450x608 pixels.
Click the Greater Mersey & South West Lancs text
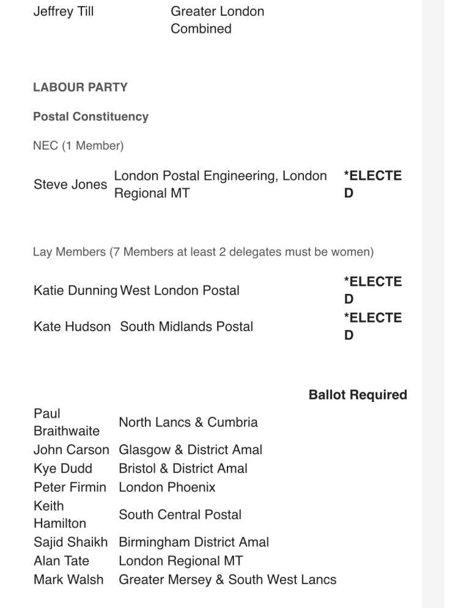[x=227, y=580]
